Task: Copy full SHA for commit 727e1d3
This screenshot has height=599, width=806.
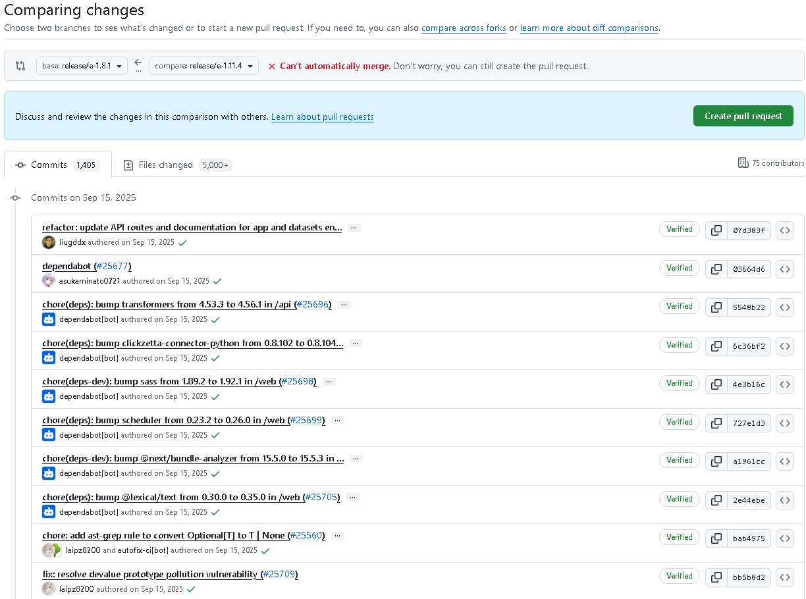Action: click(x=716, y=423)
